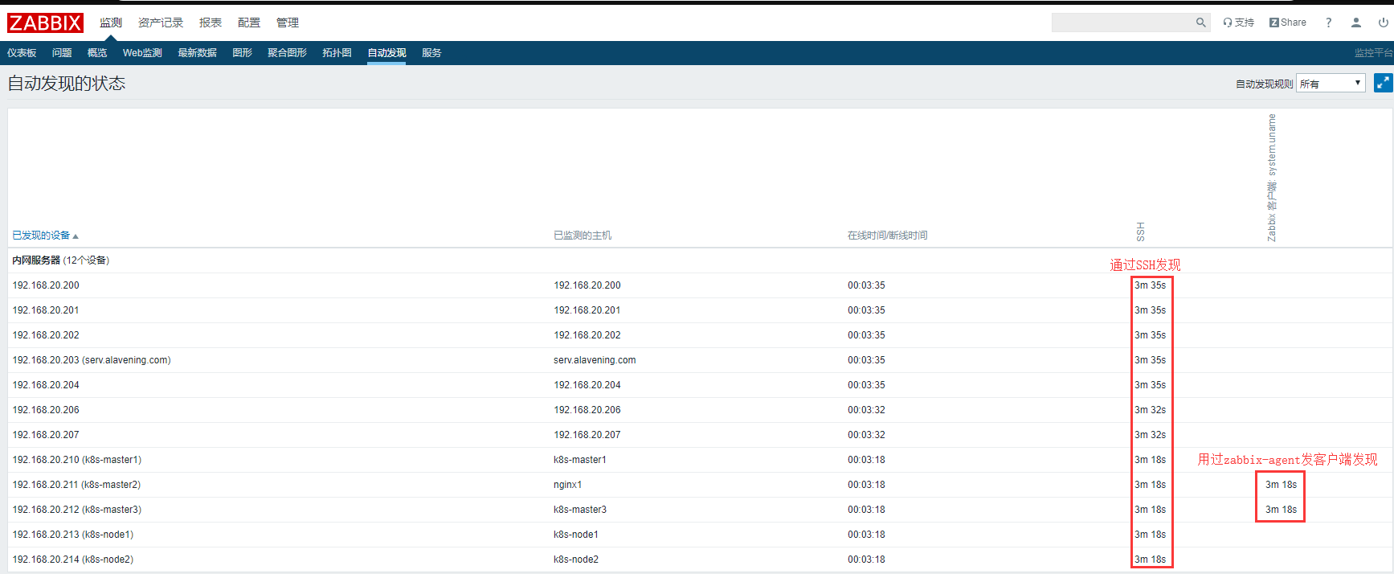The width and height of the screenshot is (1394, 574).
Task: Click into the top search field
Action: click(x=1122, y=23)
